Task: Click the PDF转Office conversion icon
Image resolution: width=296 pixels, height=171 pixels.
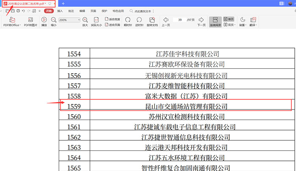Action: pos(12,20)
